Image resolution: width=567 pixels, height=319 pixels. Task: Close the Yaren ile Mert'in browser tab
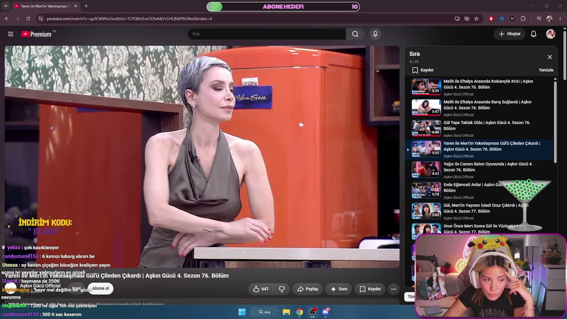75,6
